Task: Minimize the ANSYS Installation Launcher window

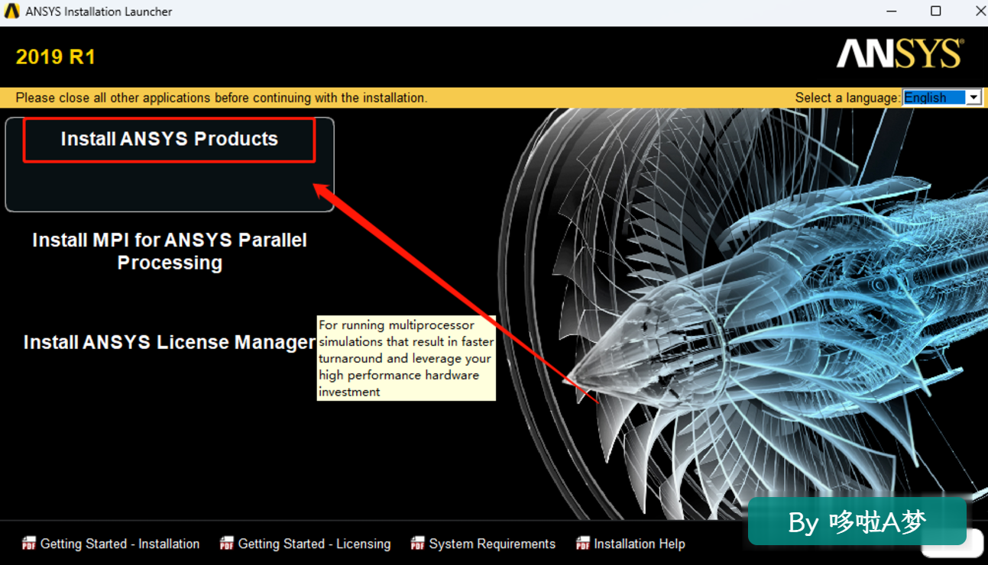Action: [x=891, y=11]
